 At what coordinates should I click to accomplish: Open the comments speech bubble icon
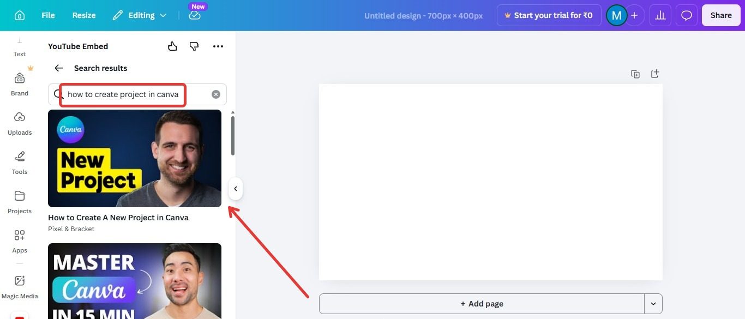[x=687, y=15]
